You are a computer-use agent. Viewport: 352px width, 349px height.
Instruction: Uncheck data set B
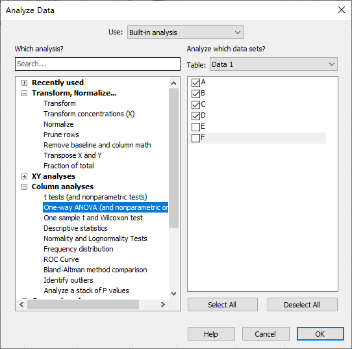click(195, 94)
